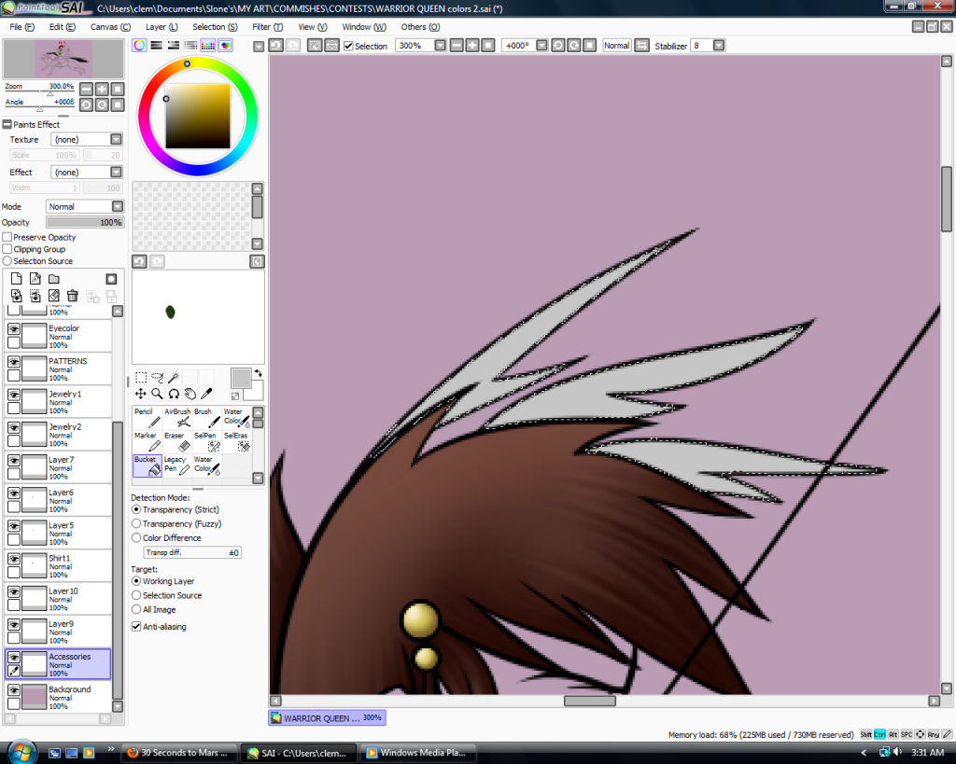Image resolution: width=956 pixels, height=764 pixels.
Task: Select the AirBrush tool
Action: point(176,417)
